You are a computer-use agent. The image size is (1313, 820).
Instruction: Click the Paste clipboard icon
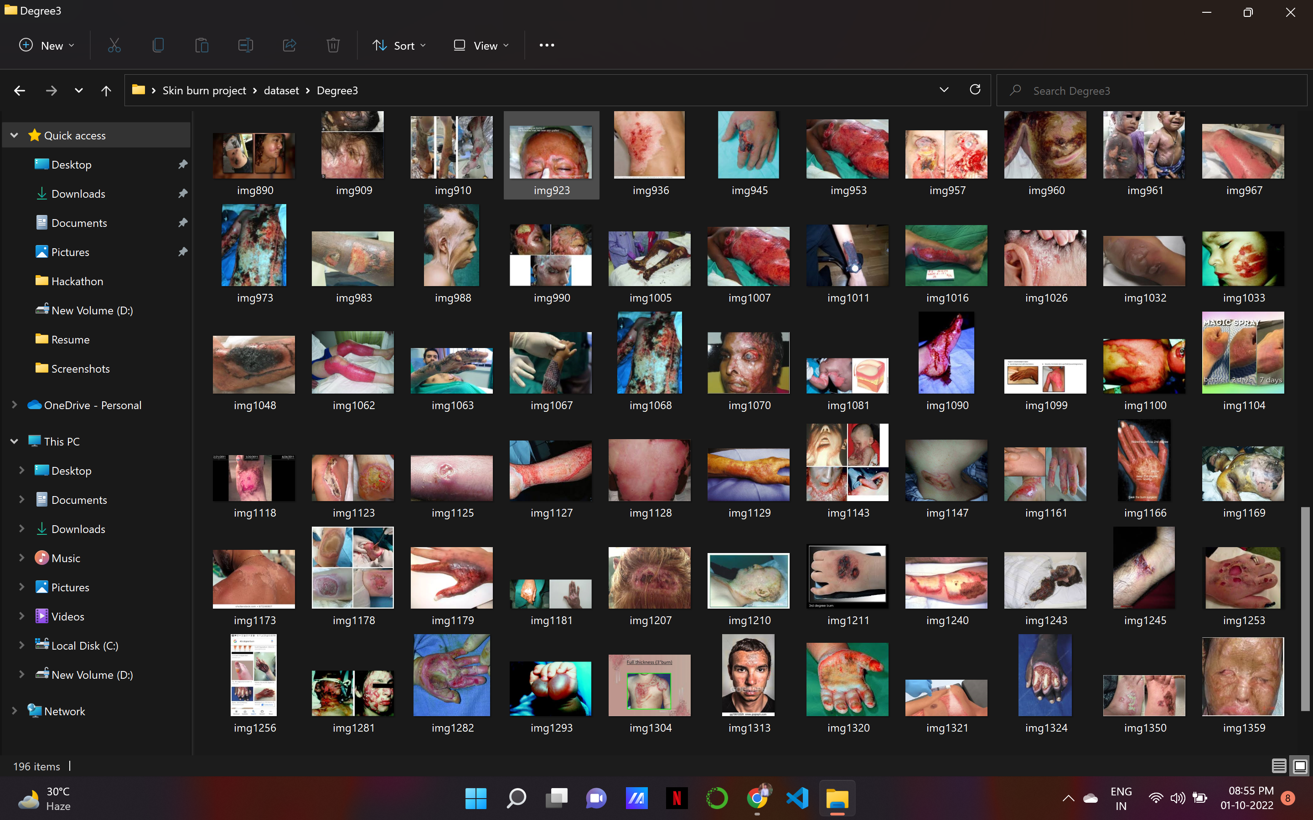click(x=202, y=46)
